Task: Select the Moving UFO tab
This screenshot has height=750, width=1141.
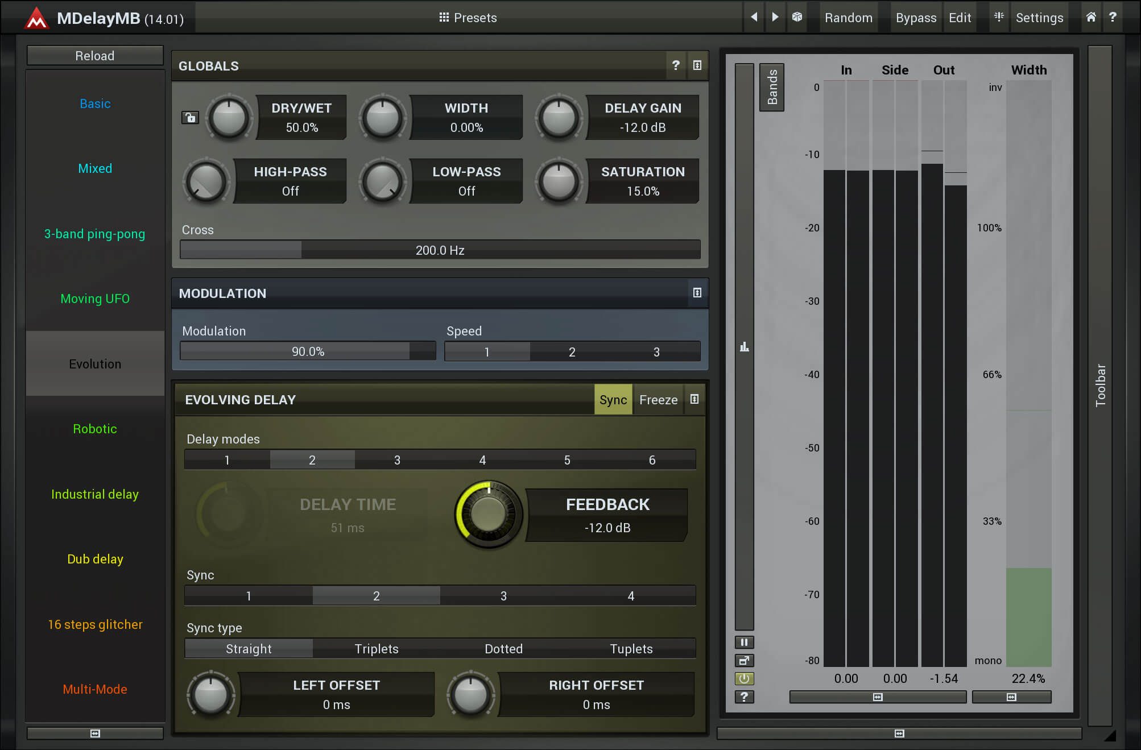Action: [x=95, y=299]
